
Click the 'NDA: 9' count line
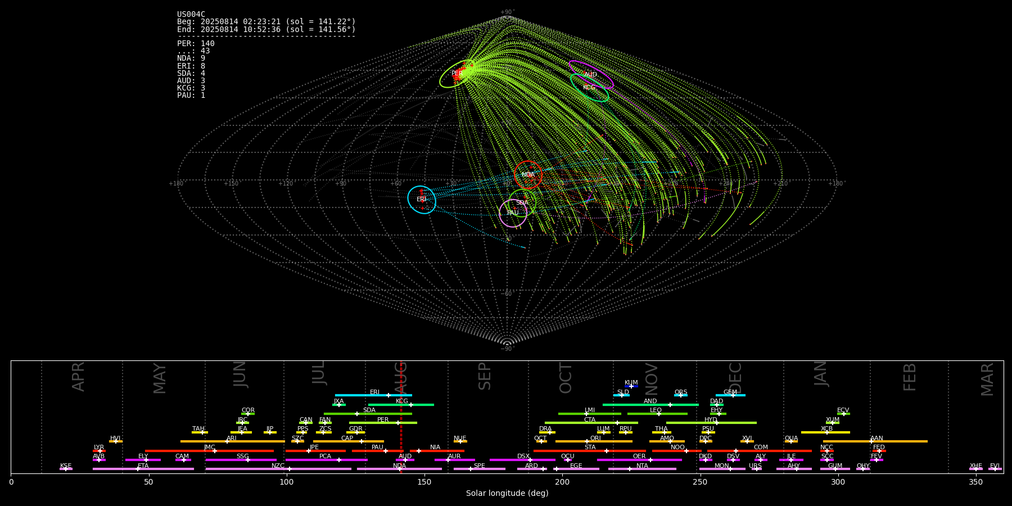pyautogui.click(x=191, y=58)
